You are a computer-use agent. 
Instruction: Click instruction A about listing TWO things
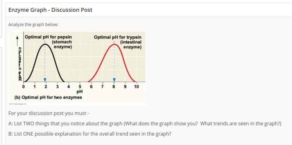pos(145,123)
